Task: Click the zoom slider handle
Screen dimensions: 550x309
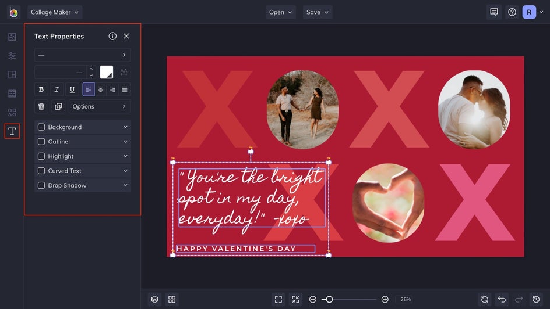Action: point(329,299)
